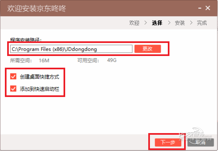The image size is (218, 151).
Task: Click the chevron between 选择 and 安装
Action: pos(169,23)
